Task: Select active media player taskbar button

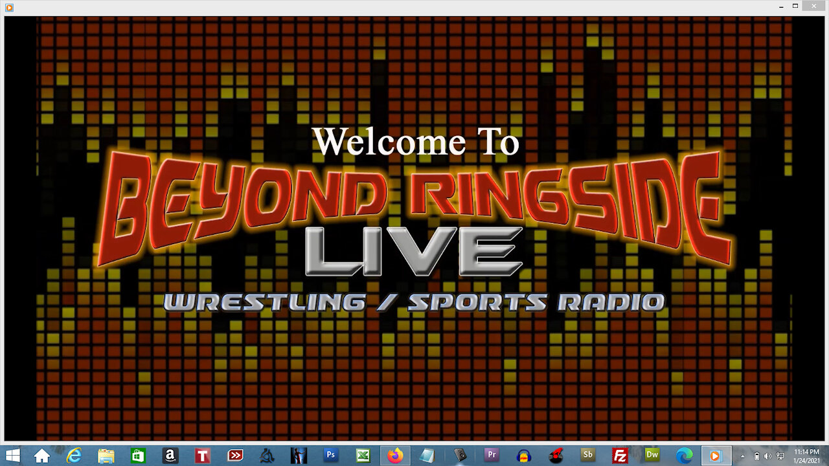Action: (716, 456)
